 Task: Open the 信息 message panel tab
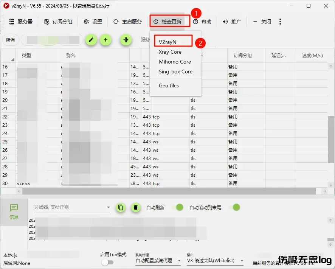14,212
